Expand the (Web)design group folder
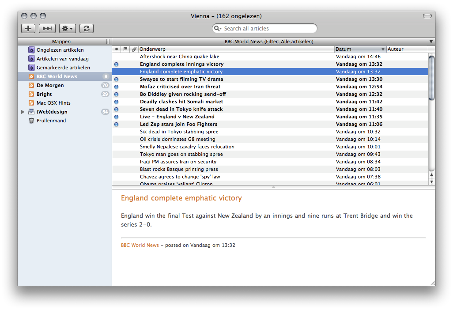 pos(23,112)
